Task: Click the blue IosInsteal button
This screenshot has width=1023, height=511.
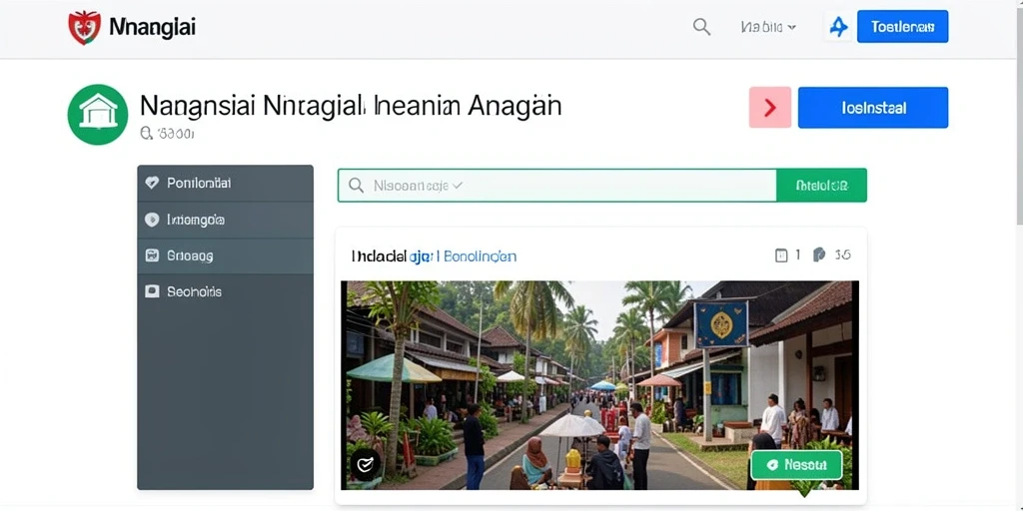Action: [x=873, y=108]
